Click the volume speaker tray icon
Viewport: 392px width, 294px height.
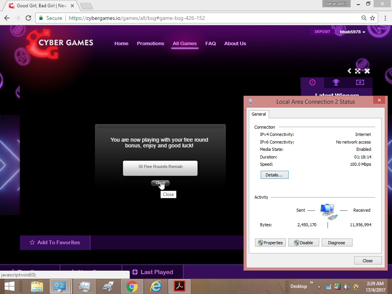346,286
